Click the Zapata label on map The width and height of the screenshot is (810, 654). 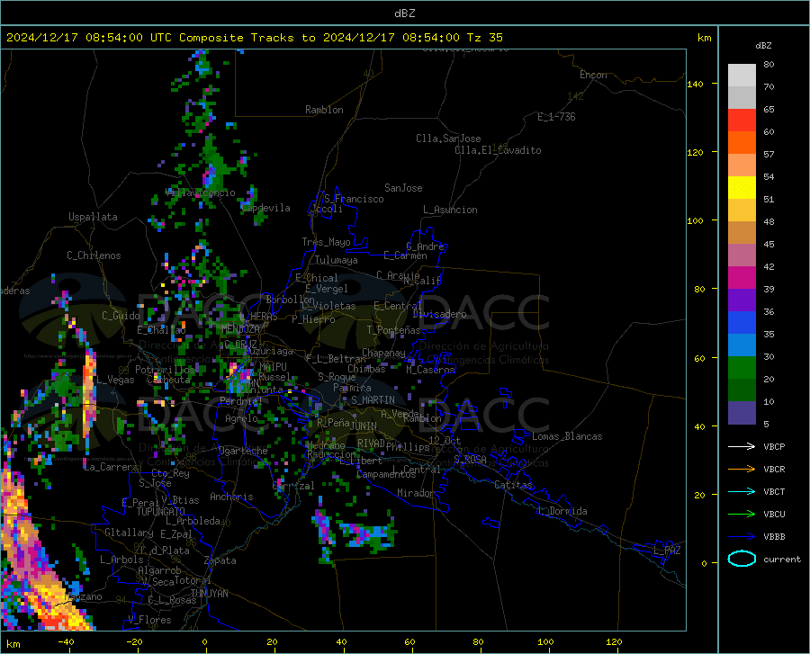220,560
